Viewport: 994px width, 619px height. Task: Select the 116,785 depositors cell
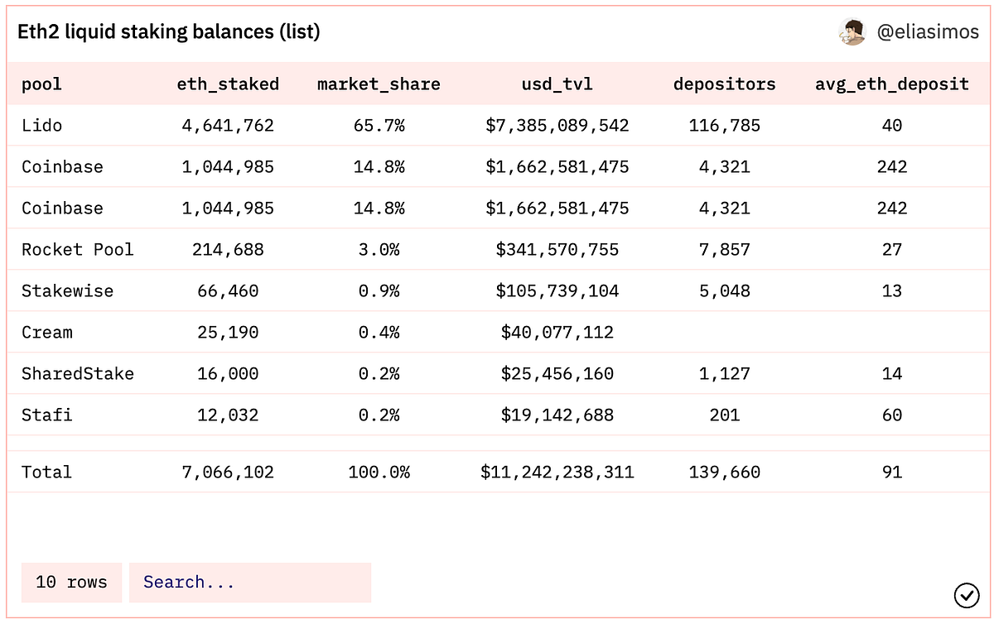[725, 126]
